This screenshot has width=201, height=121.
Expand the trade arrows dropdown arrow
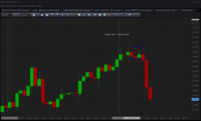coord(120,15)
